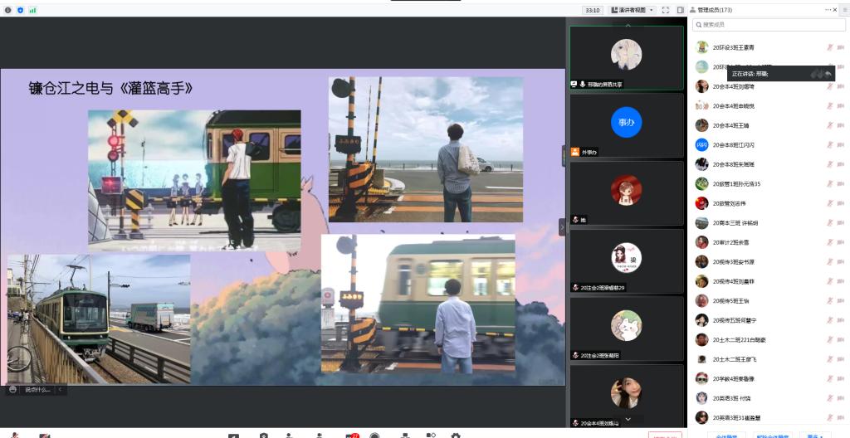Select member row 20土木二班王彦飞
Screen dimensions: 850x438
point(769,359)
